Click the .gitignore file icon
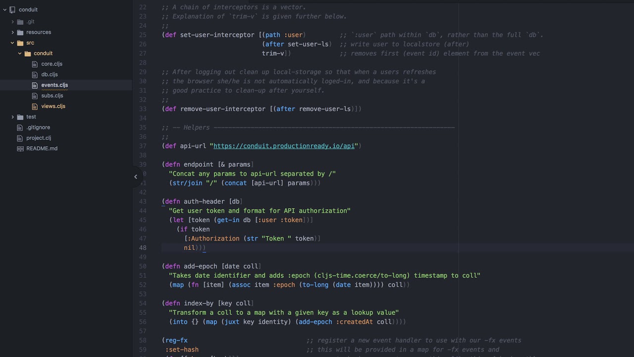The height and width of the screenshot is (357, 634). (x=20, y=127)
